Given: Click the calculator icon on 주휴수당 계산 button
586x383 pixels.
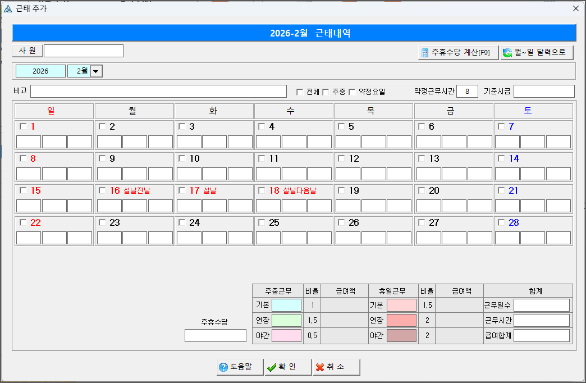Looking at the screenshot, I should point(425,53).
